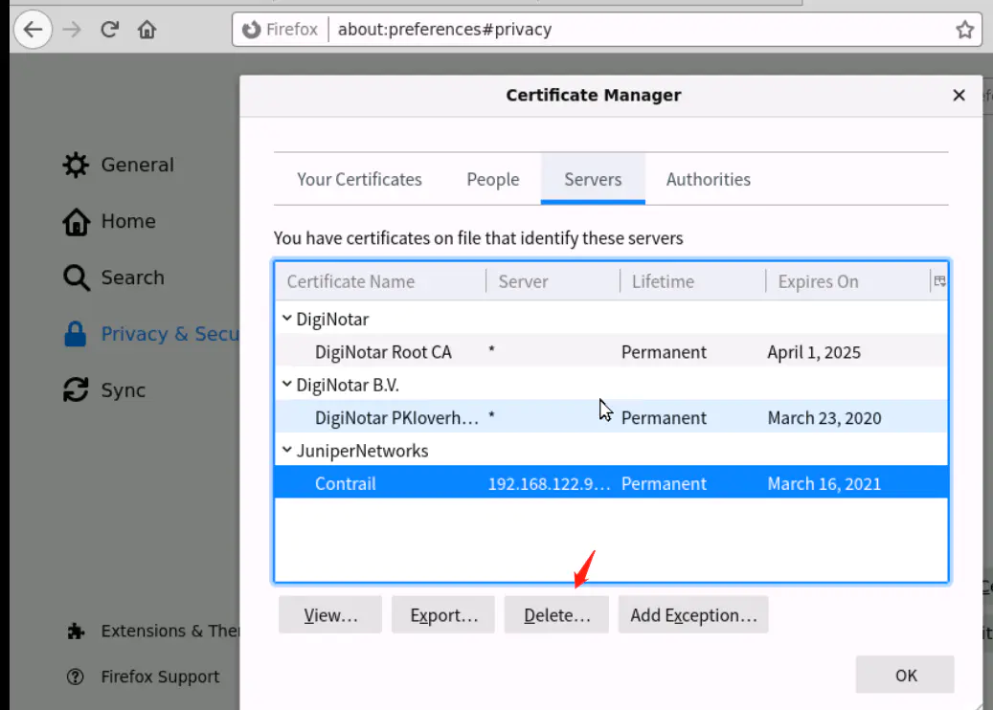Open Extensions & Themes puzzle icon
Screen dimensions: 993x710
click(76, 631)
